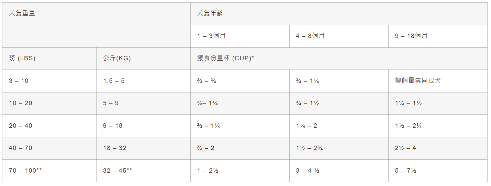Viewport: 491px width, 186px height.
Task: Select the 4 – 8個月 age column header
Action: (310, 36)
